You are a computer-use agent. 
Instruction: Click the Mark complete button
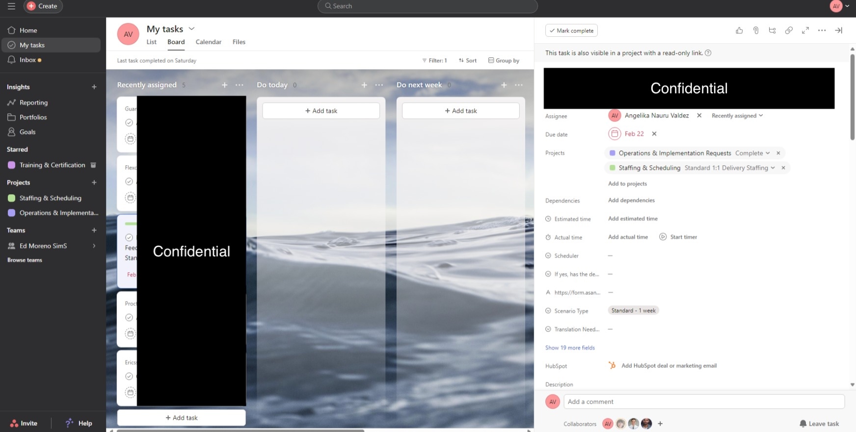[571, 30]
